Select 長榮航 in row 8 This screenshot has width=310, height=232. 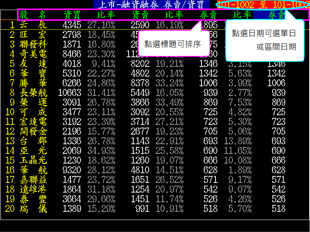[33, 92]
